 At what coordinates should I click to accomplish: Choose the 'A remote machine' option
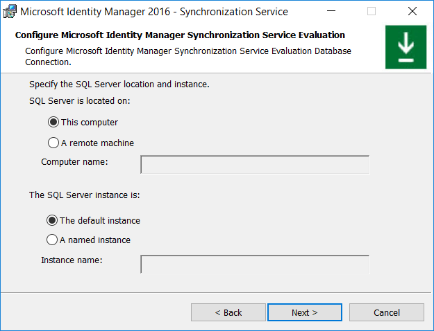click(53, 143)
